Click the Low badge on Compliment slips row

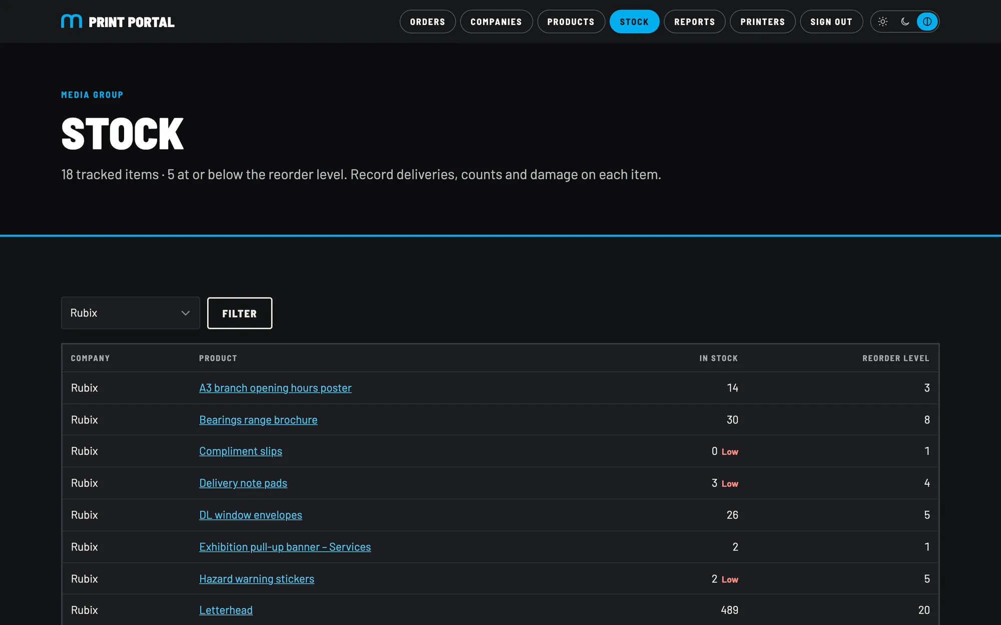730,451
